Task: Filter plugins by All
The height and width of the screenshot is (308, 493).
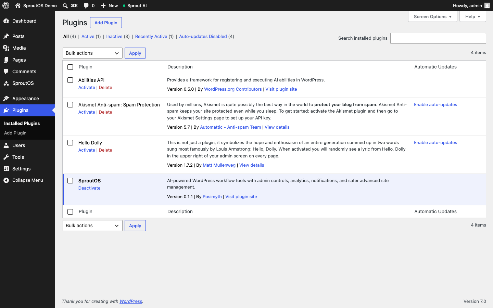Action: (x=66, y=36)
